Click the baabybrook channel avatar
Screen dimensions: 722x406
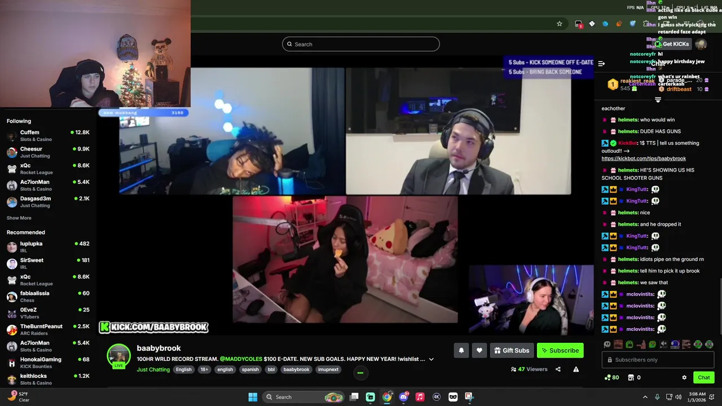pyautogui.click(x=118, y=356)
